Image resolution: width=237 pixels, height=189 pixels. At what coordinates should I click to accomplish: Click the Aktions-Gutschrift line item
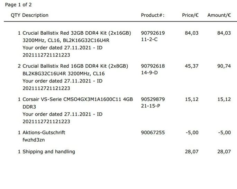[x=44, y=132]
